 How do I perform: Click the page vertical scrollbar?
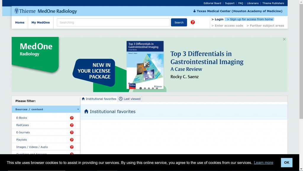click(x=301, y=62)
